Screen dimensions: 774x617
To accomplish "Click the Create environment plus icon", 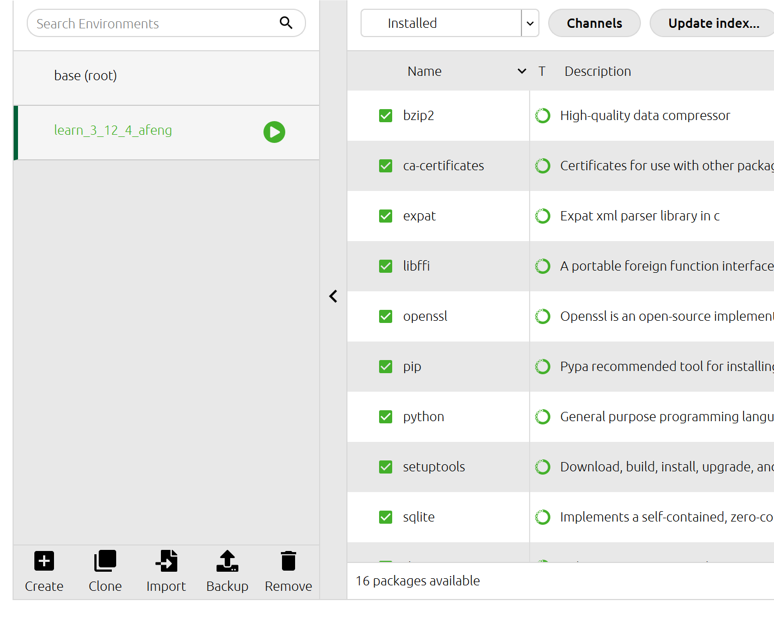I will click(x=44, y=561).
